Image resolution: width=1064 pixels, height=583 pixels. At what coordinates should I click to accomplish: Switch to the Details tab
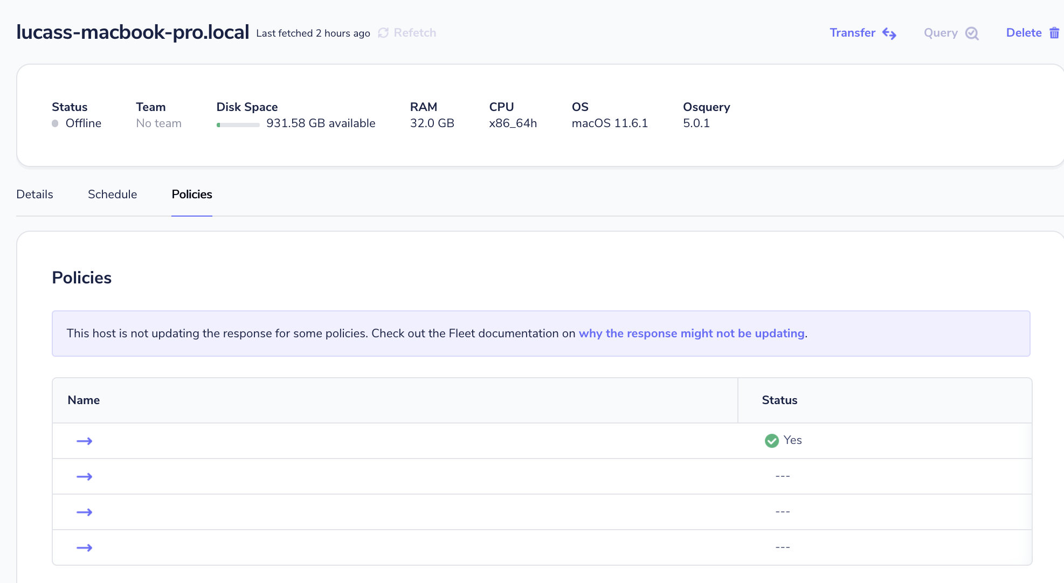[34, 194]
